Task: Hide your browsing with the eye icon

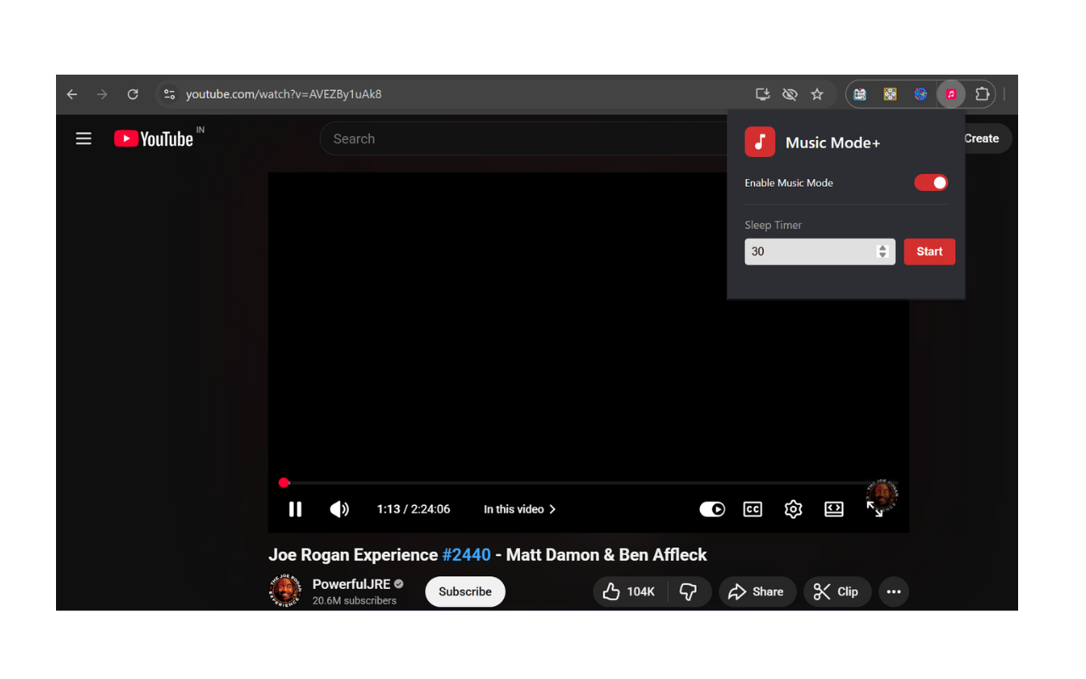Action: click(x=790, y=94)
